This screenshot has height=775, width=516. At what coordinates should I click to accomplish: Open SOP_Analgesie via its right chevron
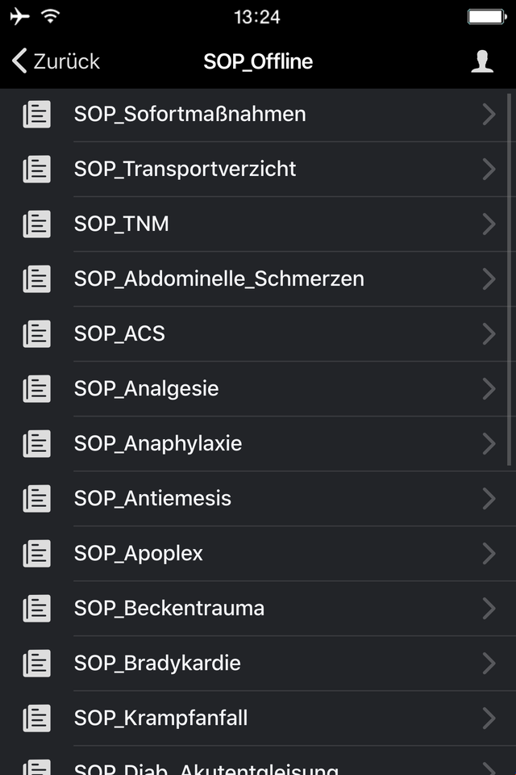tap(489, 388)
